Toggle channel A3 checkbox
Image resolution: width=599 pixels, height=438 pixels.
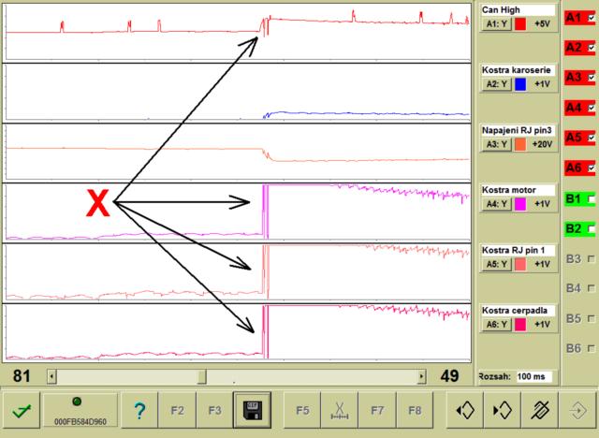tap(592, 77)
